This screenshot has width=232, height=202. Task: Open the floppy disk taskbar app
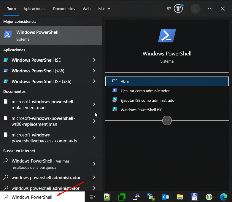(x=195, y=197)
